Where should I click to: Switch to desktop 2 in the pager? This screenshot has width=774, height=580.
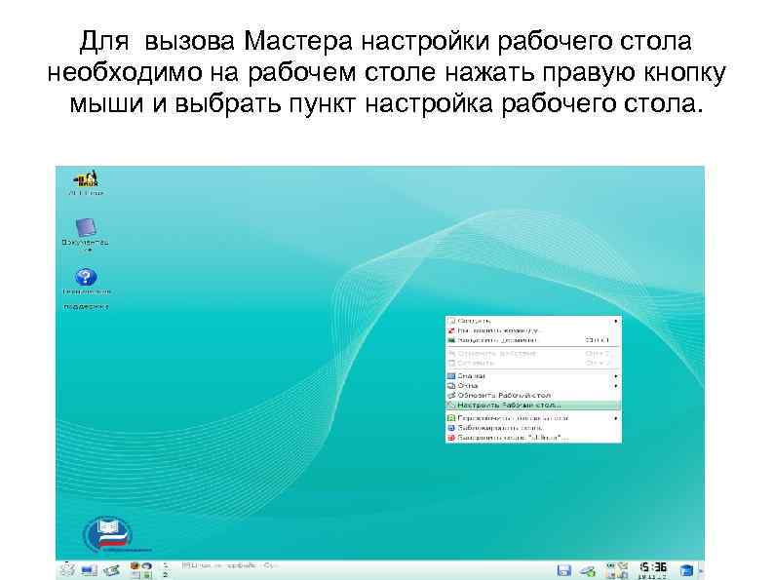[166, 575]
